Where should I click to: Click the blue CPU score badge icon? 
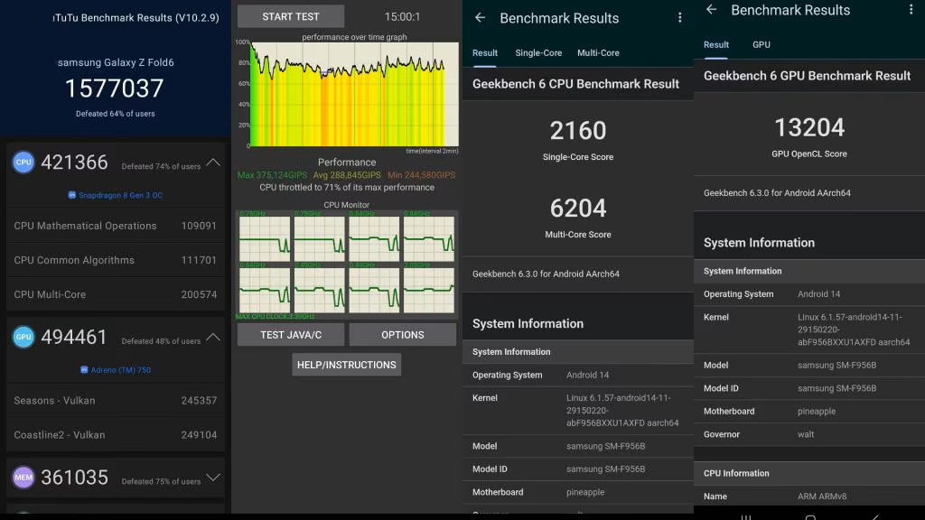point(23,162)
